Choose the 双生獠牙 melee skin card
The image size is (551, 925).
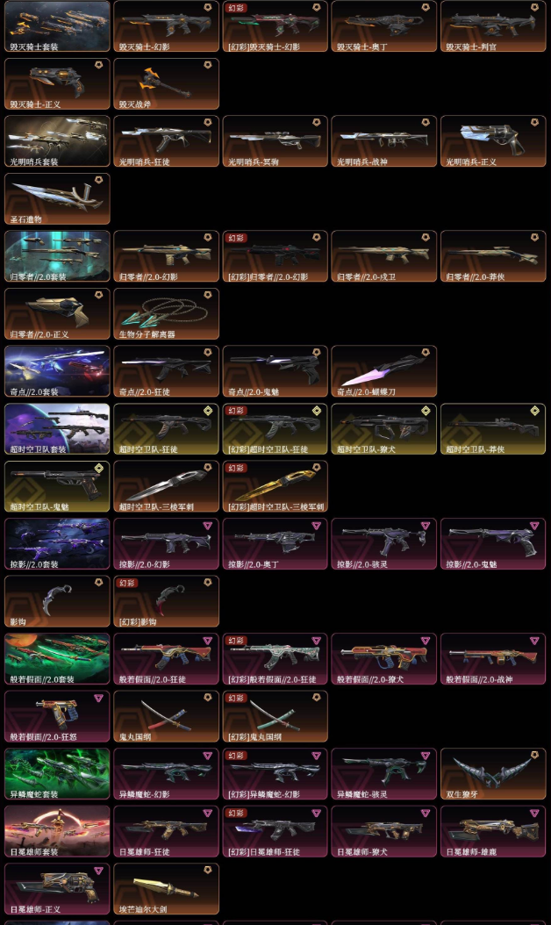click(x=493, y=774)
